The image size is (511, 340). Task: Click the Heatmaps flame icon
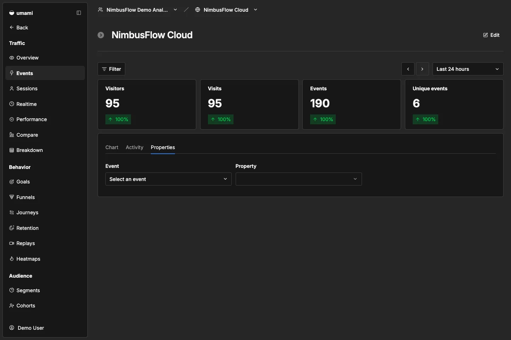(x=12, y=259)
